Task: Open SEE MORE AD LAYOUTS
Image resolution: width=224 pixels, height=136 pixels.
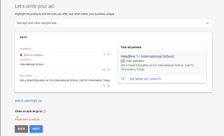Action: [x=145, y=79]
